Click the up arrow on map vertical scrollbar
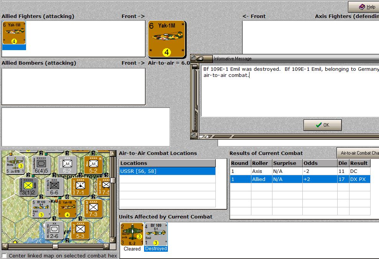Screen dimensions: 379x259 pyautogui.click(x=113, y=153)
